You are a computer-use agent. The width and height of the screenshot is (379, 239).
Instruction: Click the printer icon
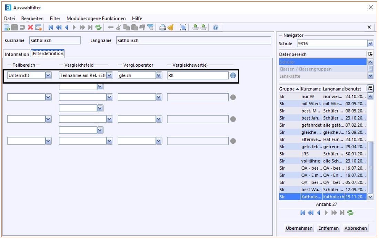click(163, 27)
